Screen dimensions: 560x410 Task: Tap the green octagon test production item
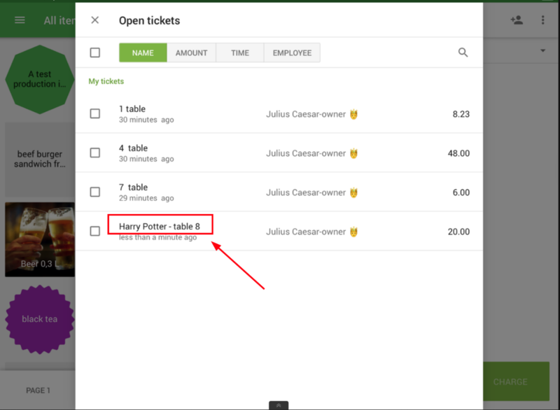[39, 79]
